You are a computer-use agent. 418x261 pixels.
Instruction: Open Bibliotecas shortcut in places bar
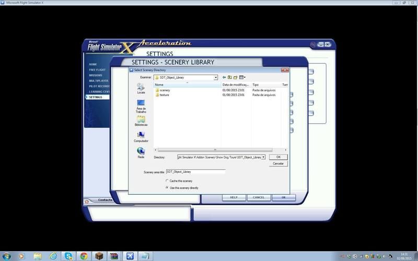click(141, 121)
